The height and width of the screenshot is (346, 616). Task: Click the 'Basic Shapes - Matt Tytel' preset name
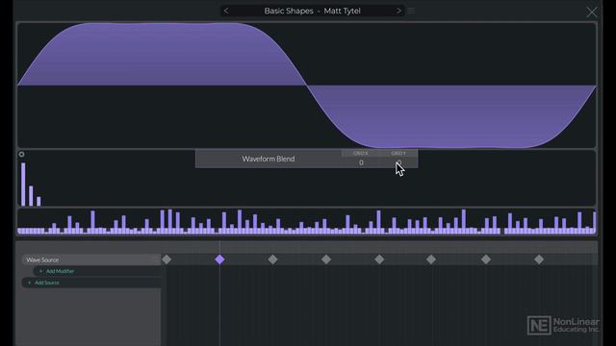(x=312, y=11)
